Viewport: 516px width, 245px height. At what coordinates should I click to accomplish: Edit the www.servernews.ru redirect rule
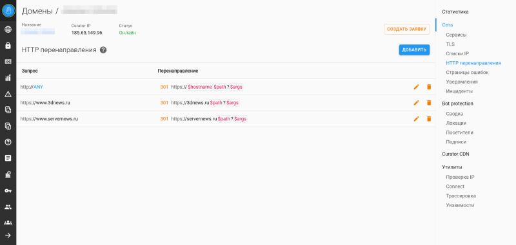click(x=416, y=119)
